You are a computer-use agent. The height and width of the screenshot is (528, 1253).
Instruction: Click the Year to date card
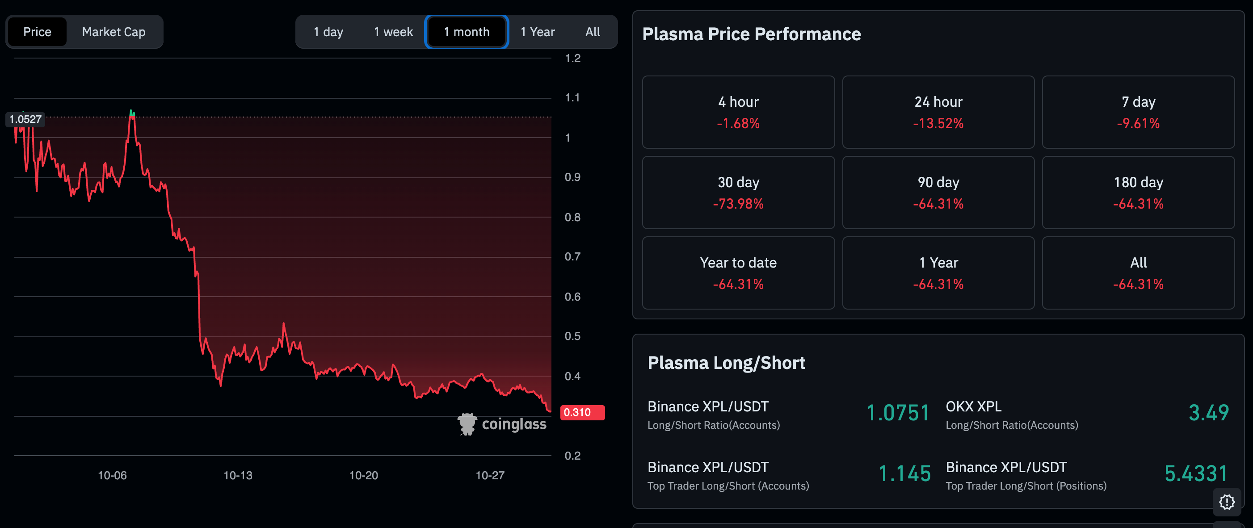738,273
